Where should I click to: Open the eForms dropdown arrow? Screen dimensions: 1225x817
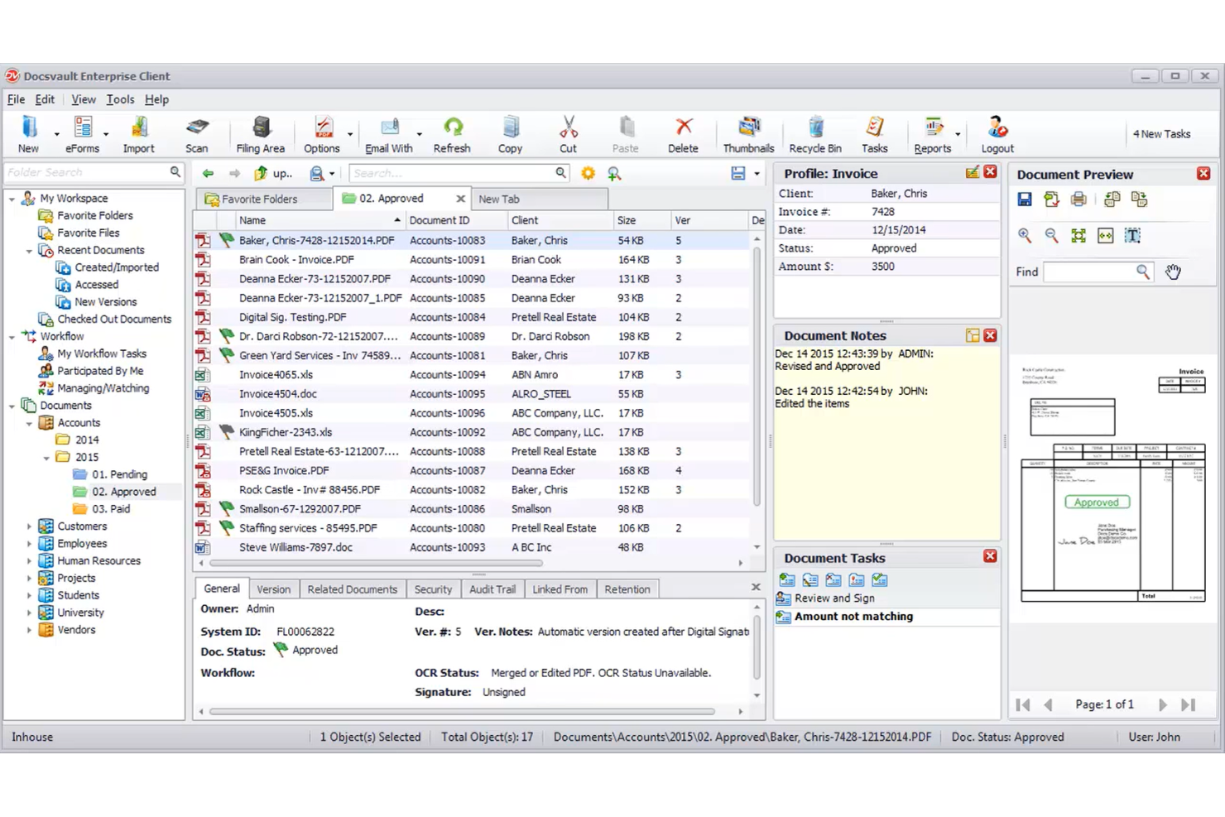[106, 134]
